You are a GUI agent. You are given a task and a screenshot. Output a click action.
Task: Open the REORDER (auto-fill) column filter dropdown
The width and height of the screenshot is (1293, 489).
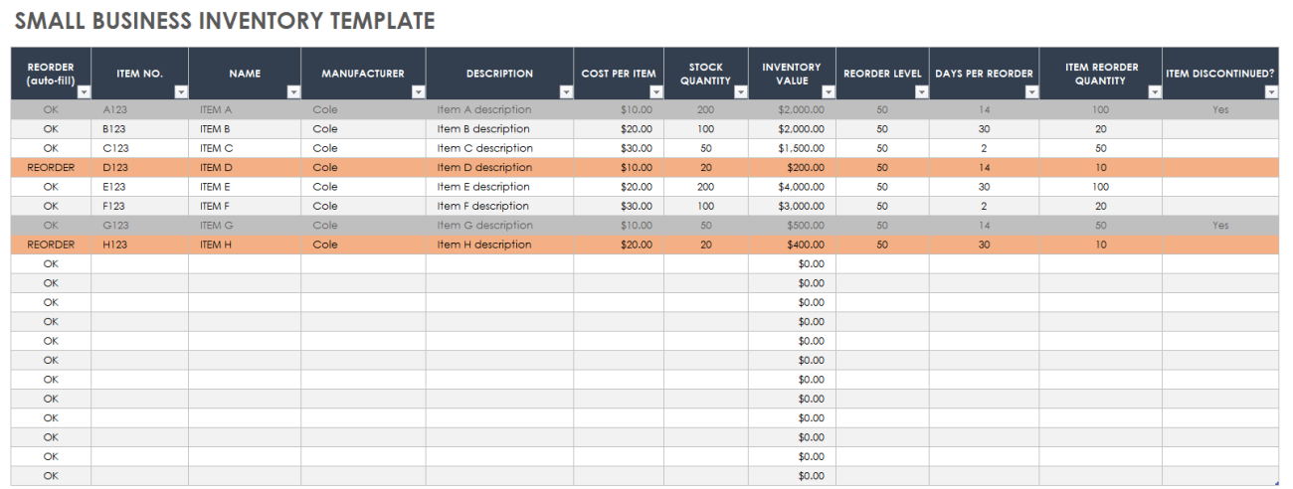(84, 91)
